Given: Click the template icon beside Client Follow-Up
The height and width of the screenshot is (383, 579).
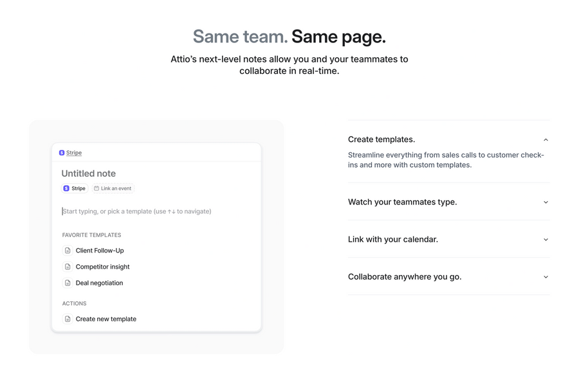Looking at the screenshot, I should (68, 251).
